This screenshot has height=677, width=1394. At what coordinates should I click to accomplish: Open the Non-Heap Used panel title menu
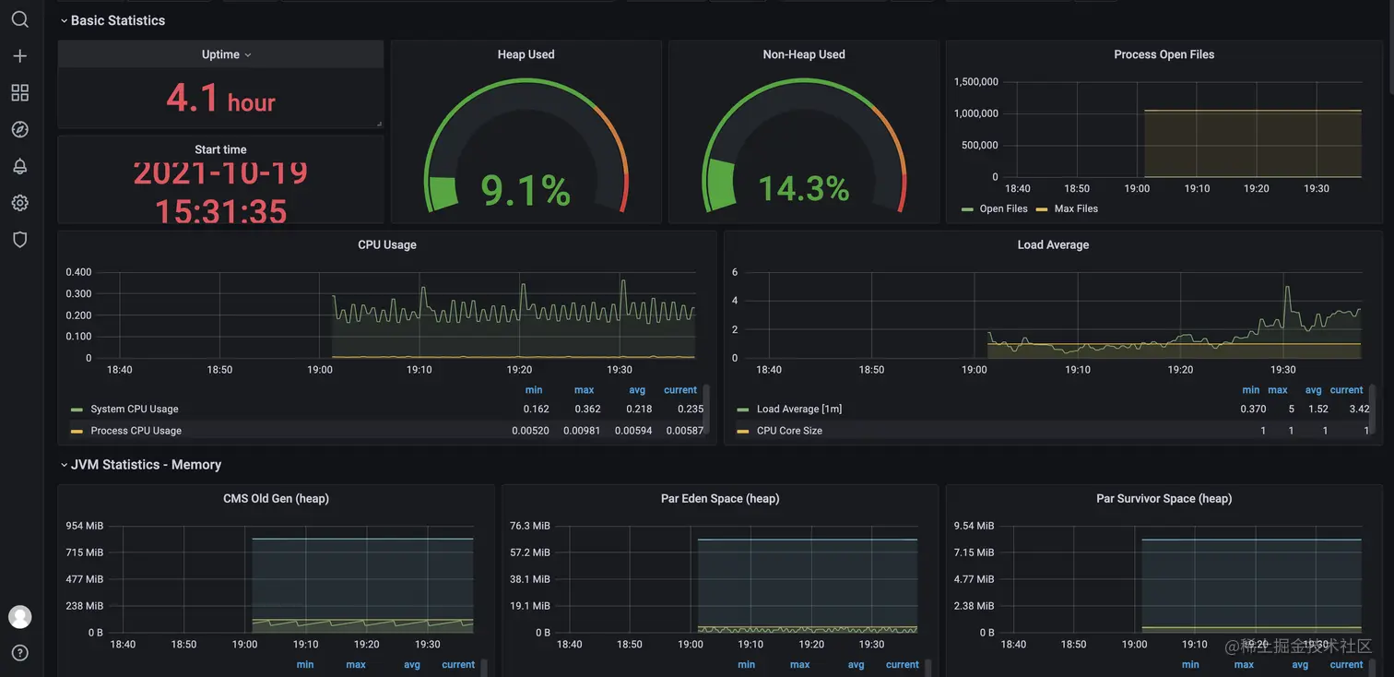pos(803,54)
